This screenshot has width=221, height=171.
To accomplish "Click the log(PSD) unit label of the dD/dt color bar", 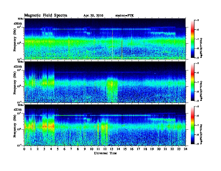I will tap(201, 91).
